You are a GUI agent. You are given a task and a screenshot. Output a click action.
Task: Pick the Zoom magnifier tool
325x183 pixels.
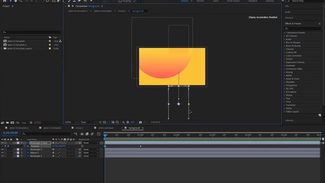click(x=20, y=1)
